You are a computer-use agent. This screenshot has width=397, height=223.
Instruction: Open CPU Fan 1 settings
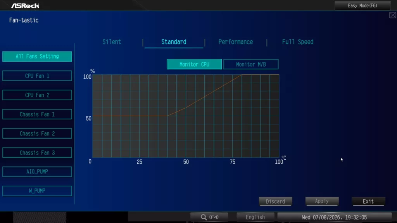[37, 76]
